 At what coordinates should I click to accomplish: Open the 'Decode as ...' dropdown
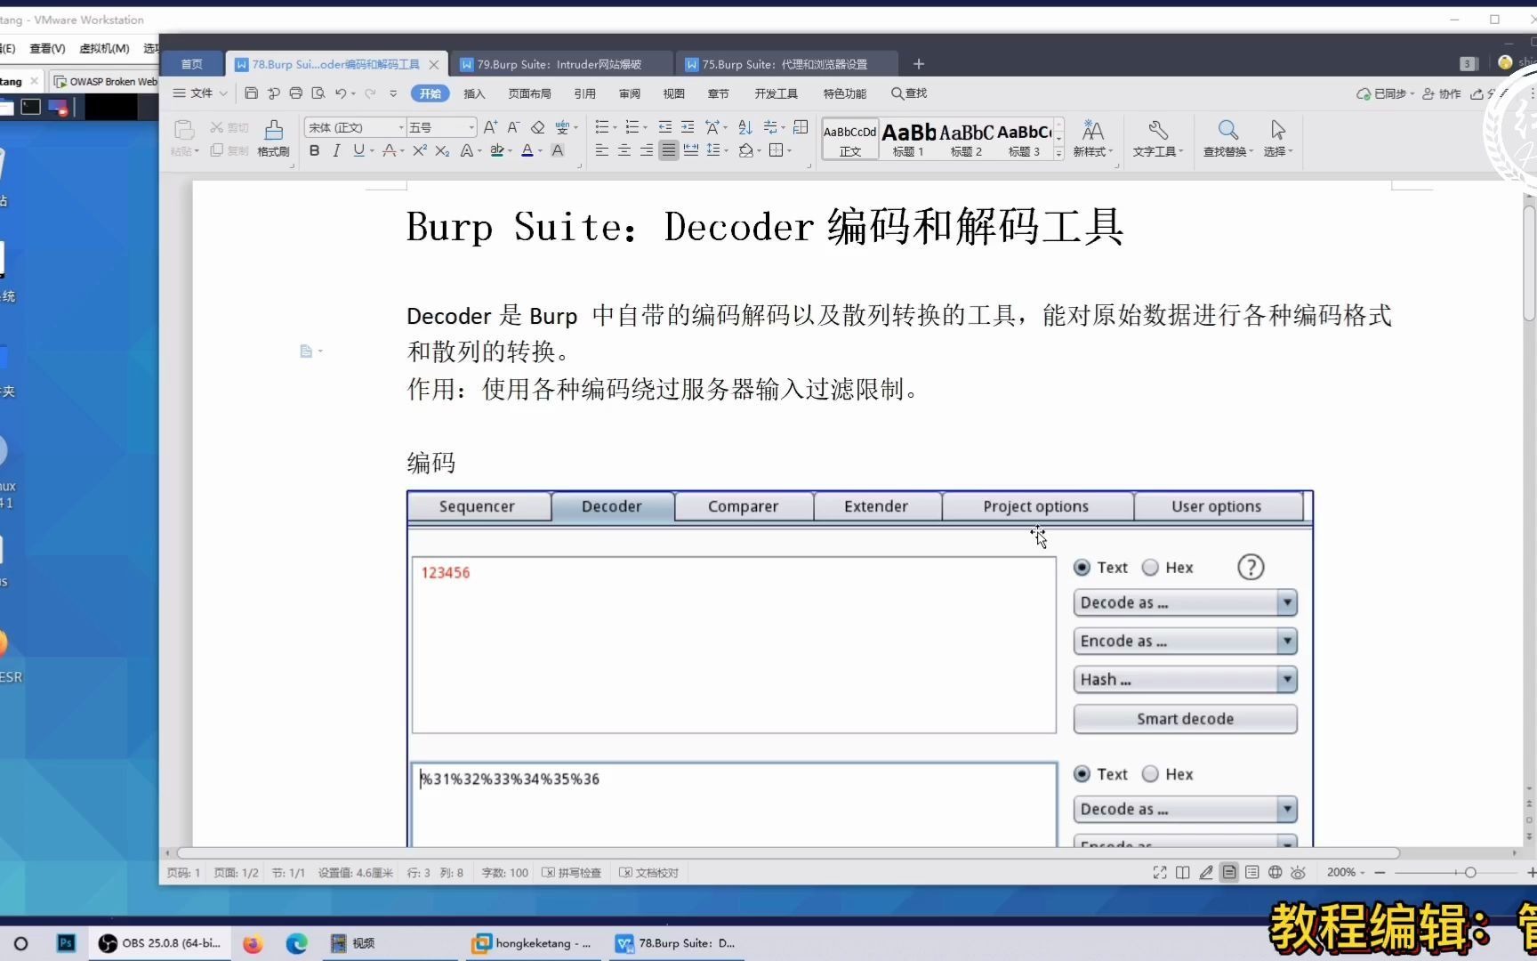[1184, 602]
